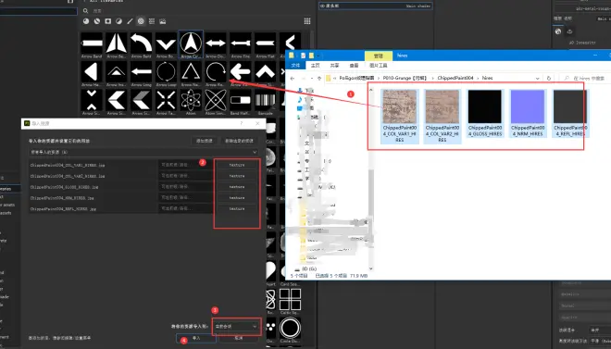Select the Barcode alpha thumbnail
Viewport: 611px width, 349px height.
[x=266, y=102]
